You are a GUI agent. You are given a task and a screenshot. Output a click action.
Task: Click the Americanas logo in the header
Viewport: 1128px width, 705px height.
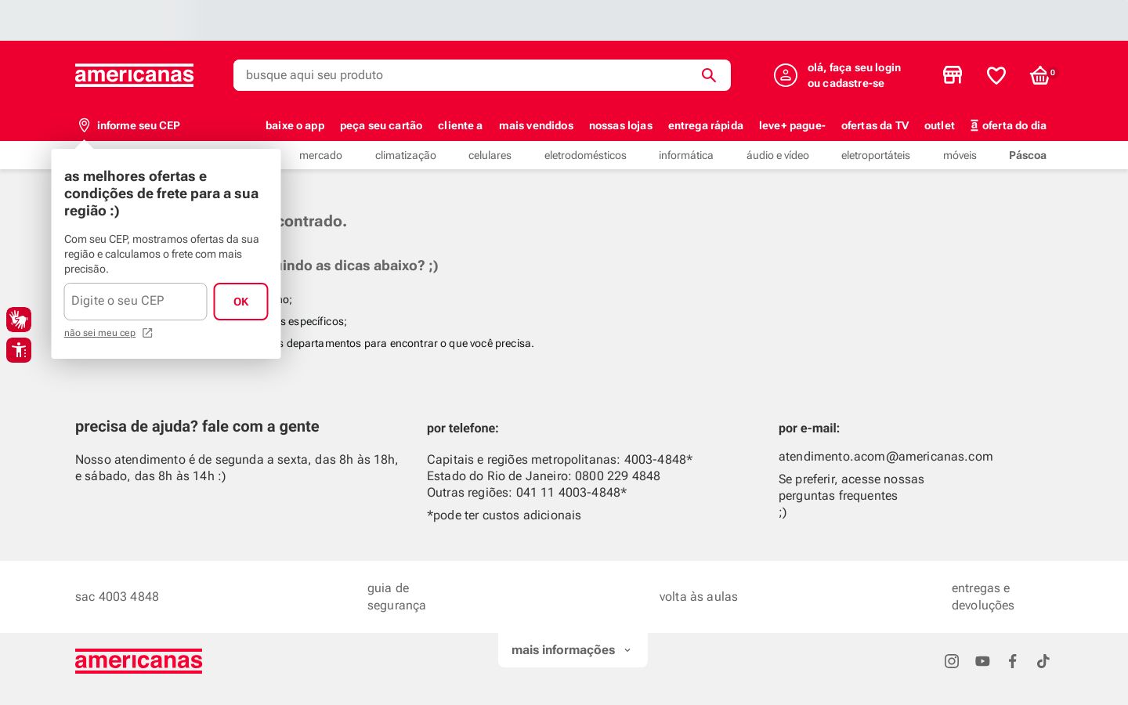point(134,75)
